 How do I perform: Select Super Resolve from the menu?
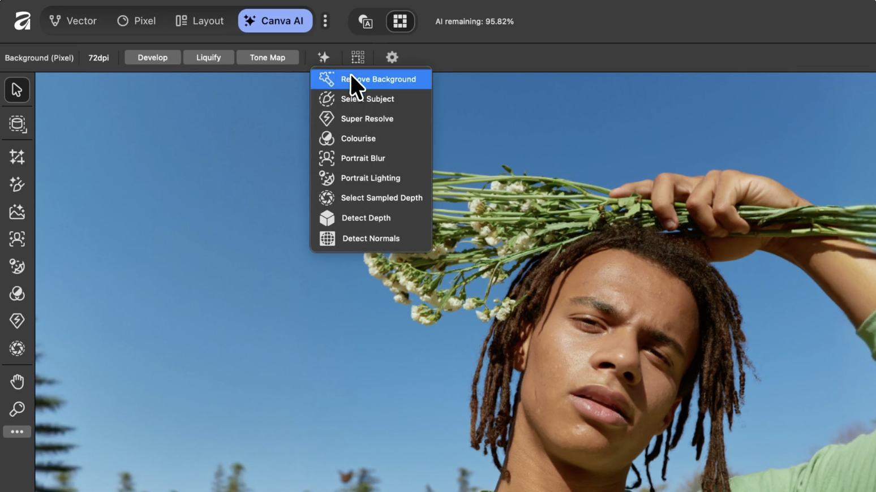[x=367, y=118]
